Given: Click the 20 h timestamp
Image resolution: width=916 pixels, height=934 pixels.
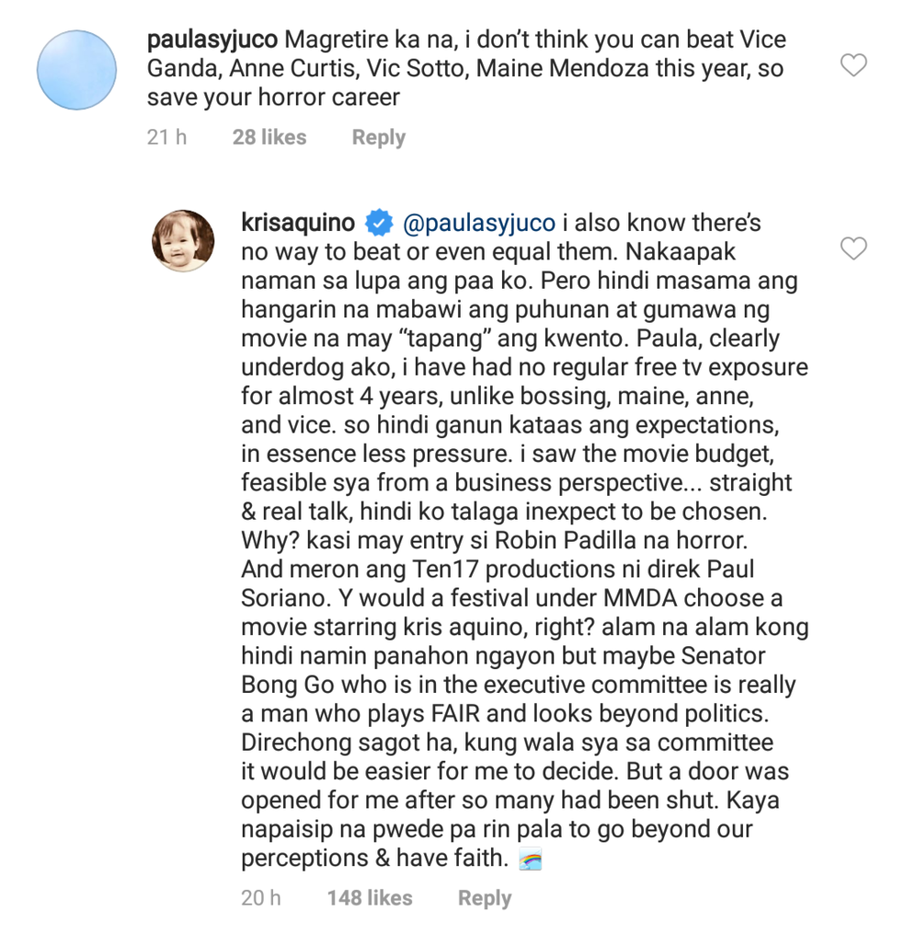Looking at the screenshot, I should [261, 897].
